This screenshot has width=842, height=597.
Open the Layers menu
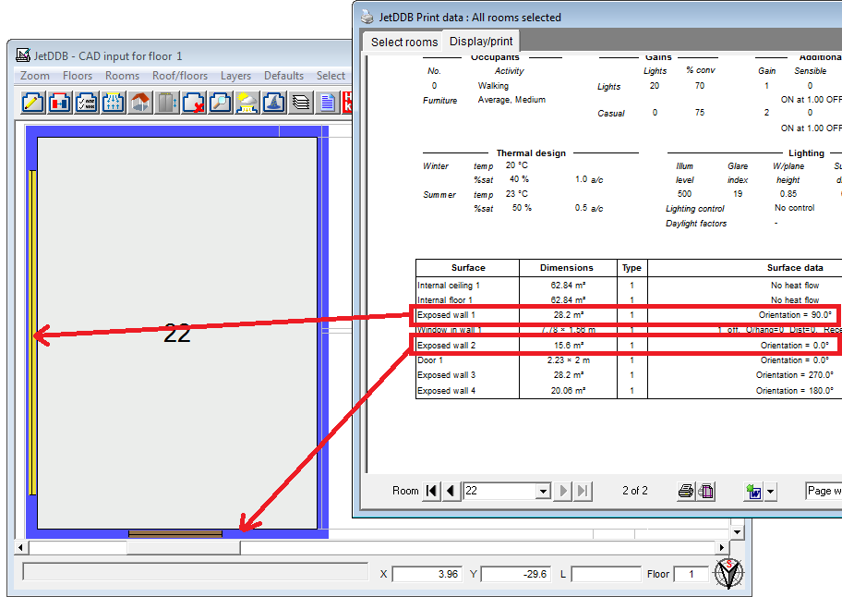click(x=235, y=76)
